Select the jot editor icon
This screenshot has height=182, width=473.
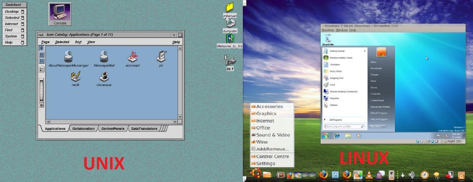(x=161, y=57)
